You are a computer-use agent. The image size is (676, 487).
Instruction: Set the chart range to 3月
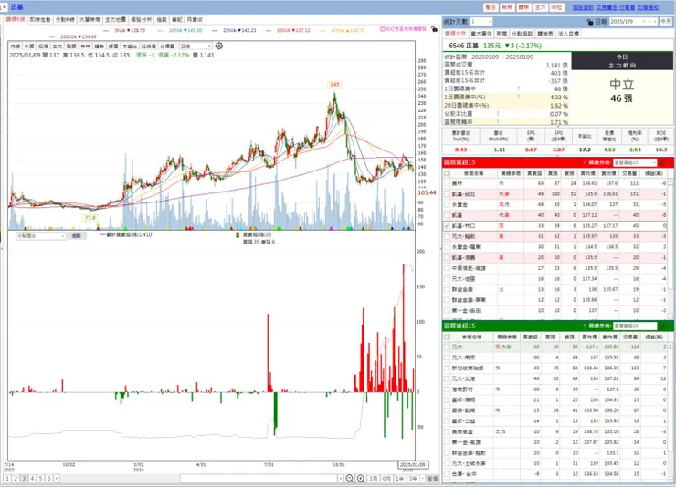point(374,479)
